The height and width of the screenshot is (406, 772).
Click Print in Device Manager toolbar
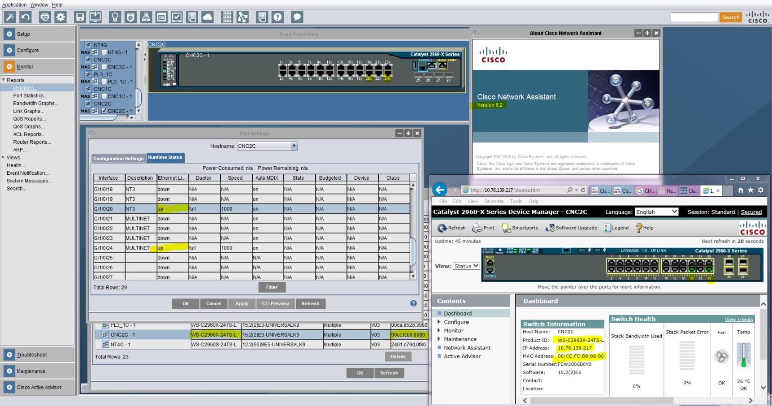483,228
